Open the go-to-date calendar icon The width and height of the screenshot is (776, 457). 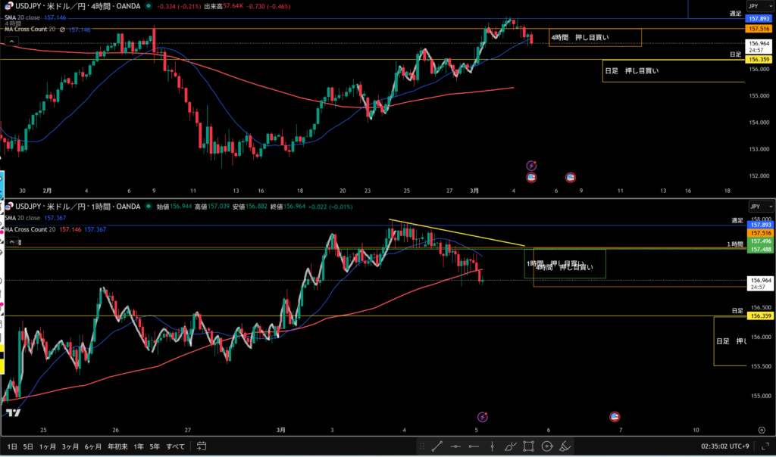point(201,446)
